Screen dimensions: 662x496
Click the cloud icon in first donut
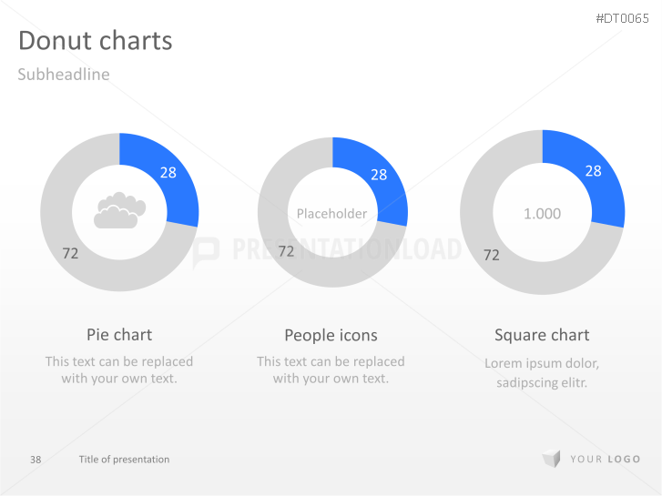119,211
